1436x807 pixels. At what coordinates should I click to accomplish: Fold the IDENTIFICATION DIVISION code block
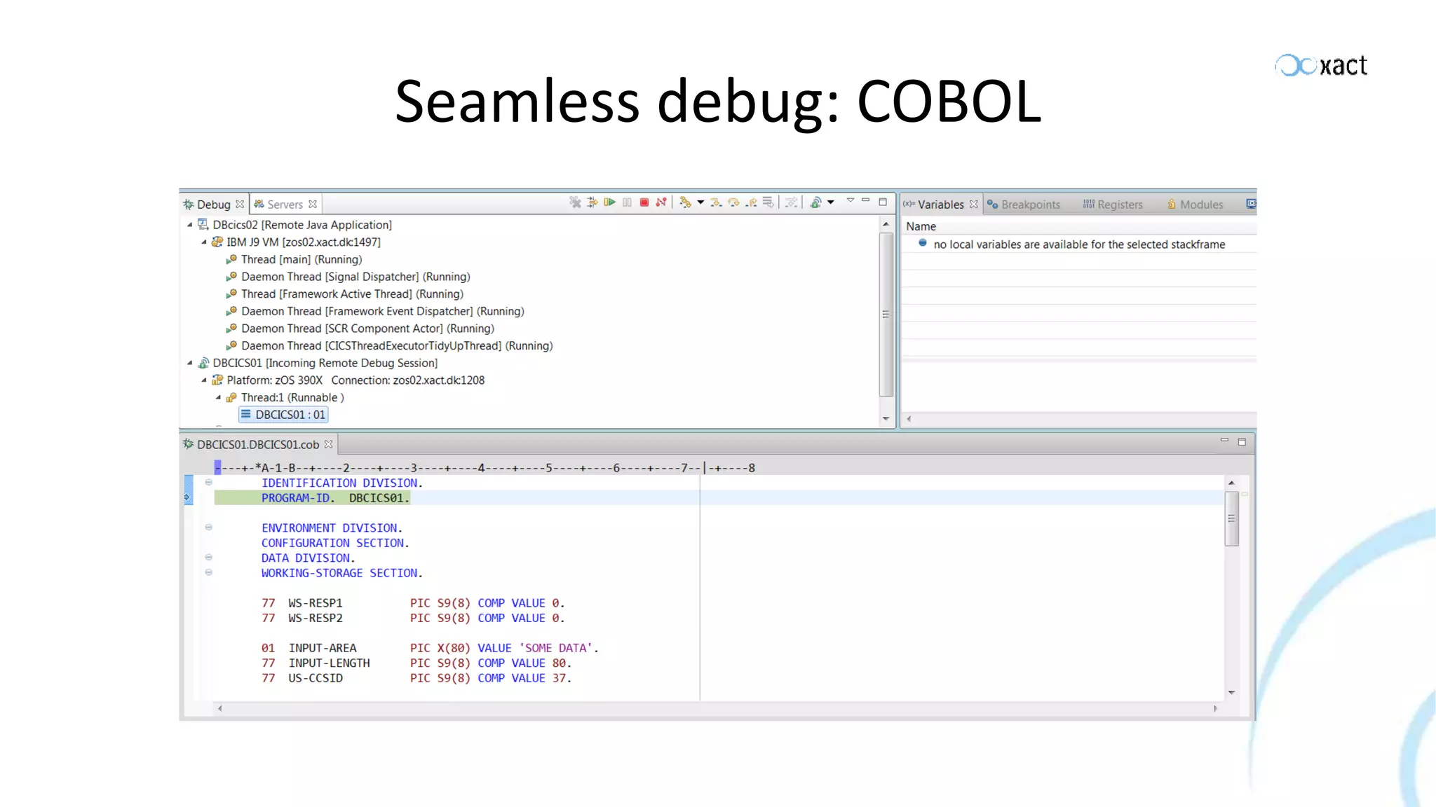coord(208,483)
